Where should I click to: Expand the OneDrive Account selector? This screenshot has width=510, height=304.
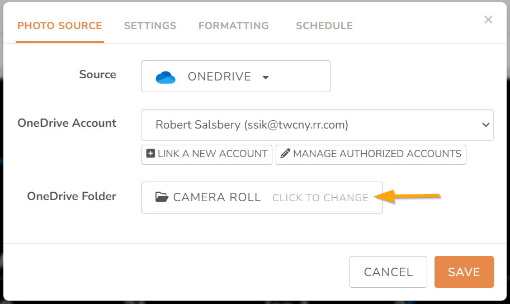pyautogui.click(x=318, y=125)
